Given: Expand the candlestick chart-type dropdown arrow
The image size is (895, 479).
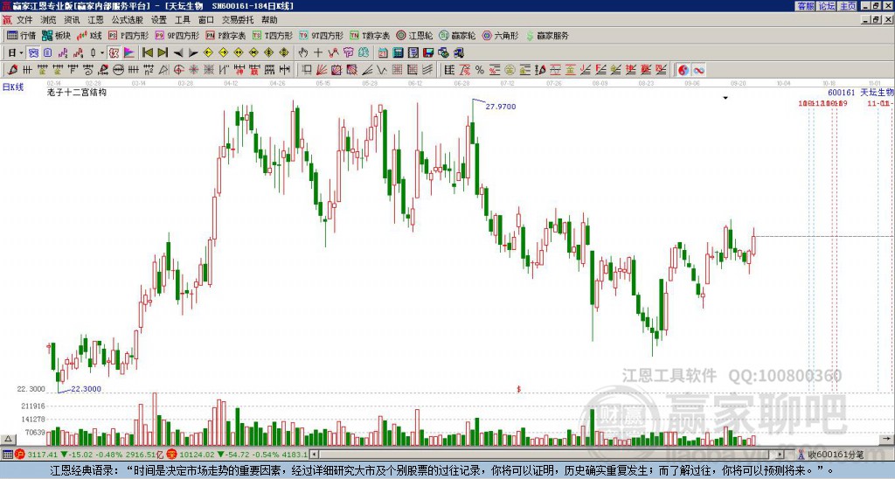Looking at the screenshot, I should tap(102, 52).
